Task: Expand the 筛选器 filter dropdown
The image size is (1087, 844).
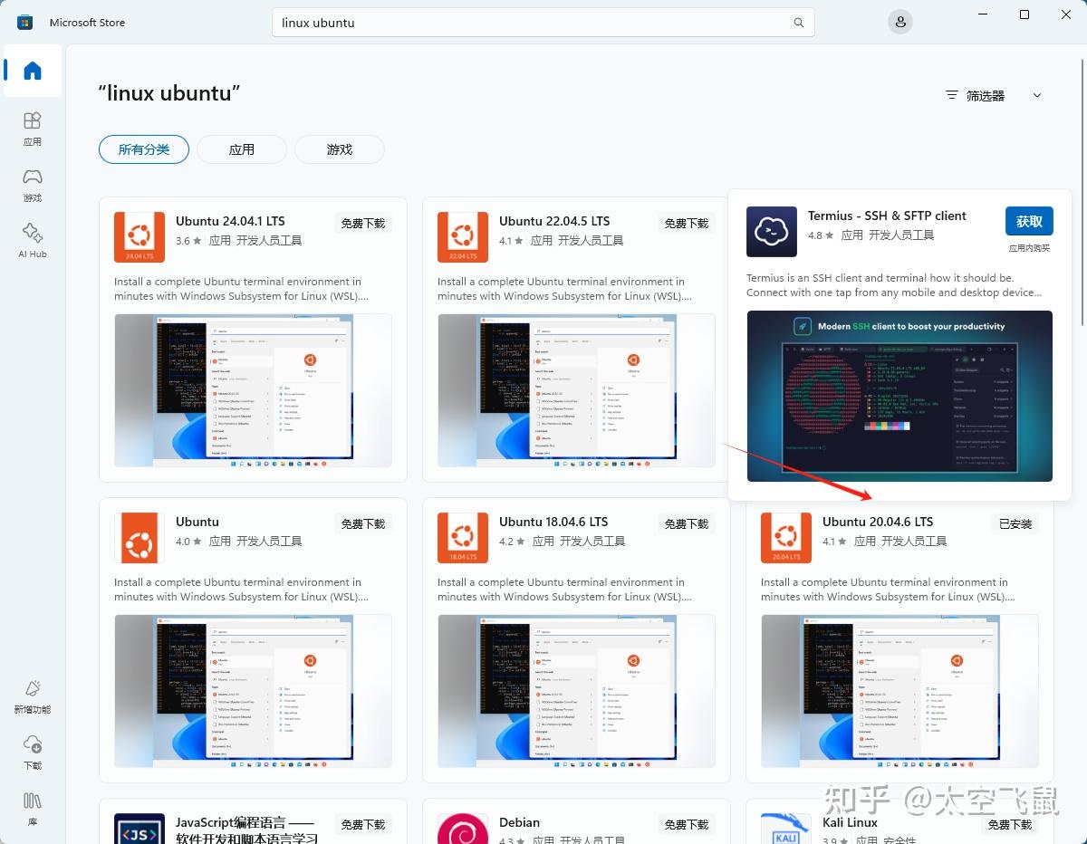Action: click(x=994, y=95)
